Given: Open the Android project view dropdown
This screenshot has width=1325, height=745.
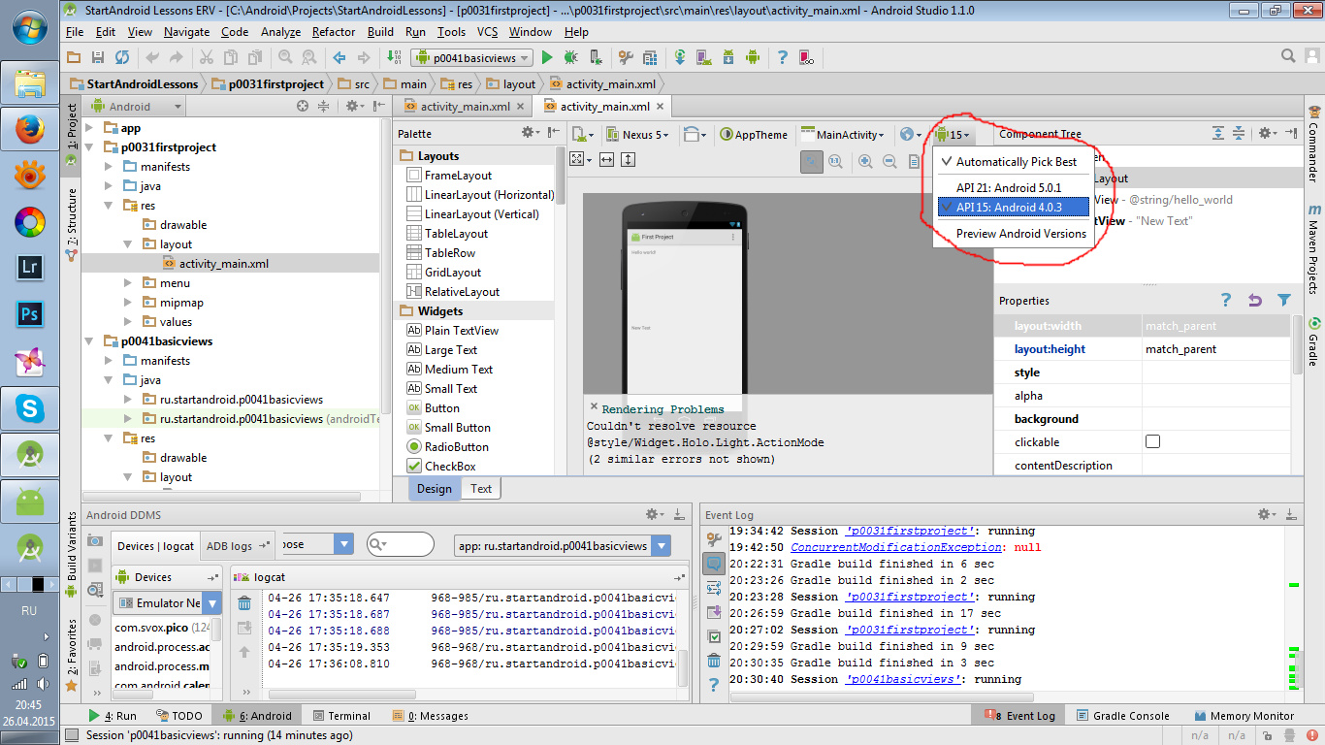Looking at the screenshot, I should click(136, 107).
